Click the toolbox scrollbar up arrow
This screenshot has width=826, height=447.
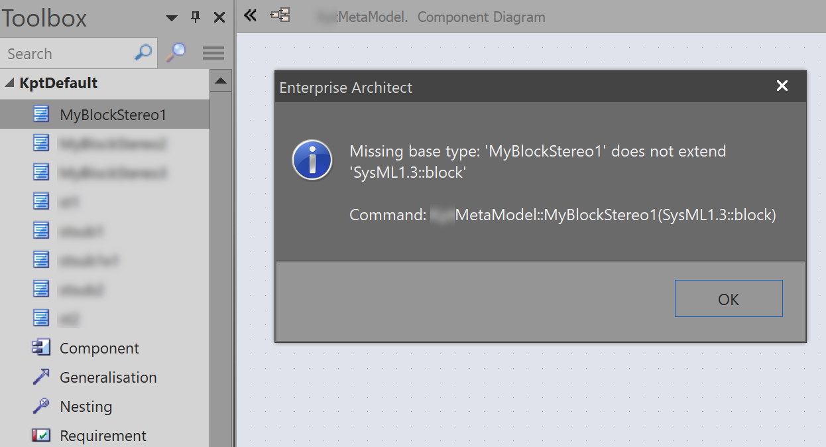(x=220, y=82)
